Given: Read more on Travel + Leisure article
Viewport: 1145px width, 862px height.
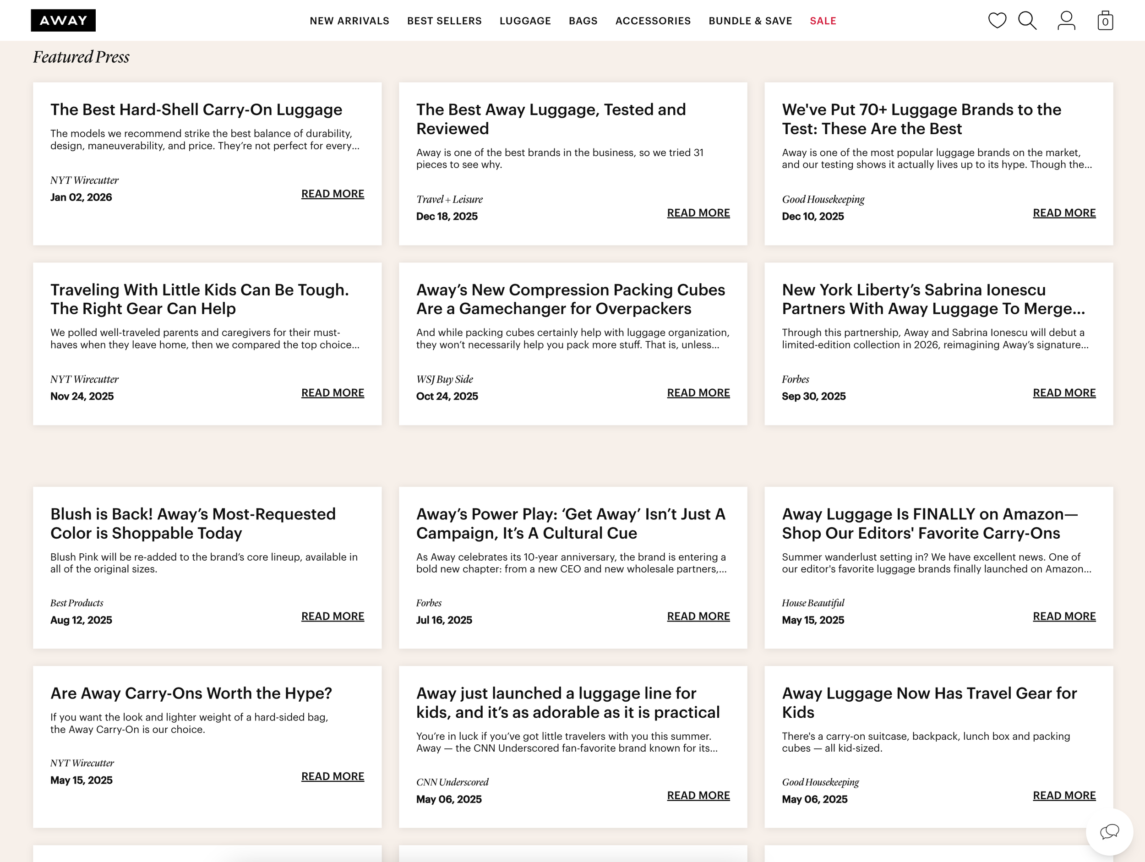Looking at the screenshot, I should click(x=698, y=213).
